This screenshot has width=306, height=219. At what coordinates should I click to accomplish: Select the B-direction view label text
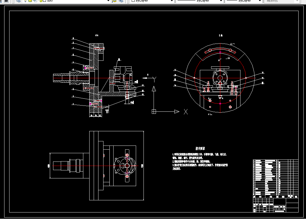point(221,36)
